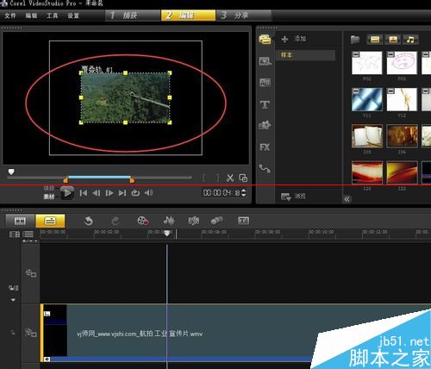Step back one frame
The image size is (431, 369).
click(97, 193)
